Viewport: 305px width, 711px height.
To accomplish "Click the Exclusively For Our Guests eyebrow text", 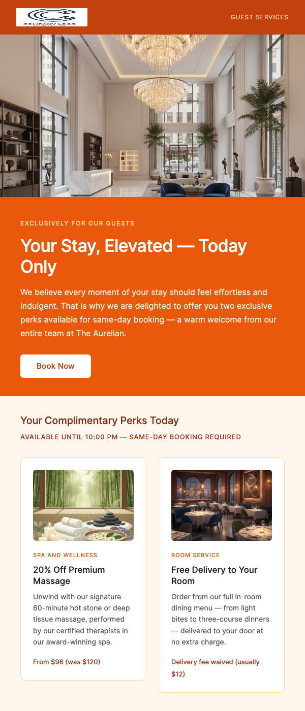I will click(x=77, y=223).
